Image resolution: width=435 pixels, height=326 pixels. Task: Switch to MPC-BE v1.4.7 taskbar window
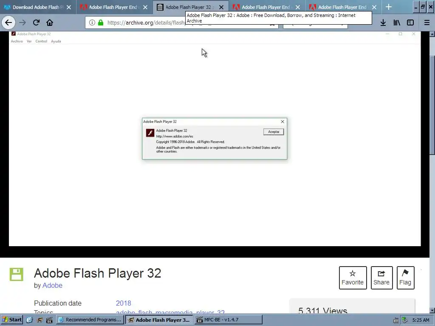[228, 320]
